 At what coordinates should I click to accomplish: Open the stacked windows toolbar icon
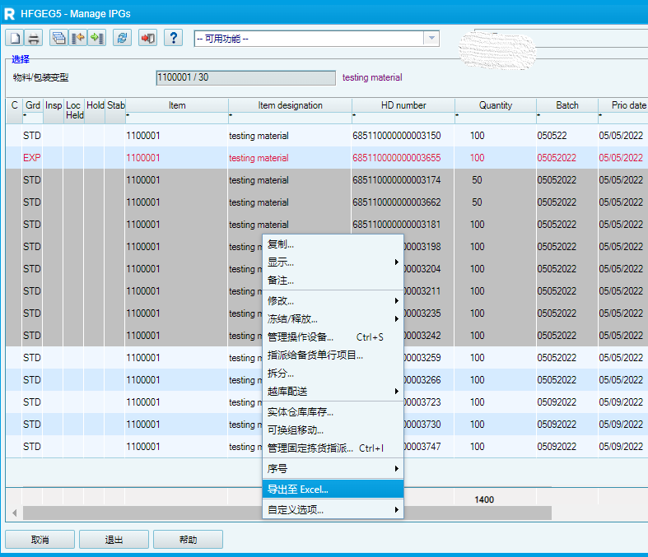click(58, 39)
